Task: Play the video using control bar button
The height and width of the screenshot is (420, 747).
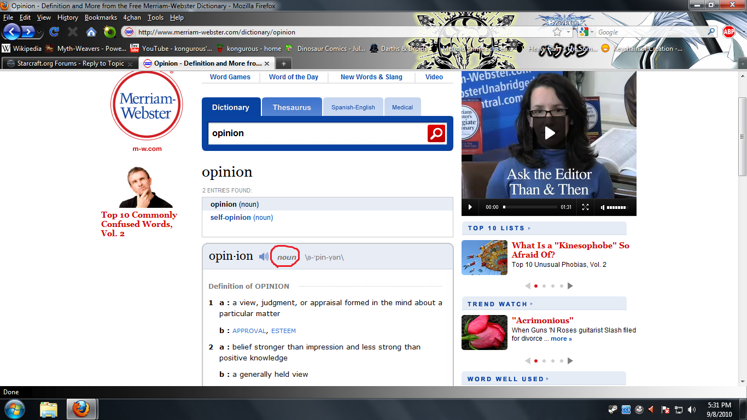Action: point(470,207)
